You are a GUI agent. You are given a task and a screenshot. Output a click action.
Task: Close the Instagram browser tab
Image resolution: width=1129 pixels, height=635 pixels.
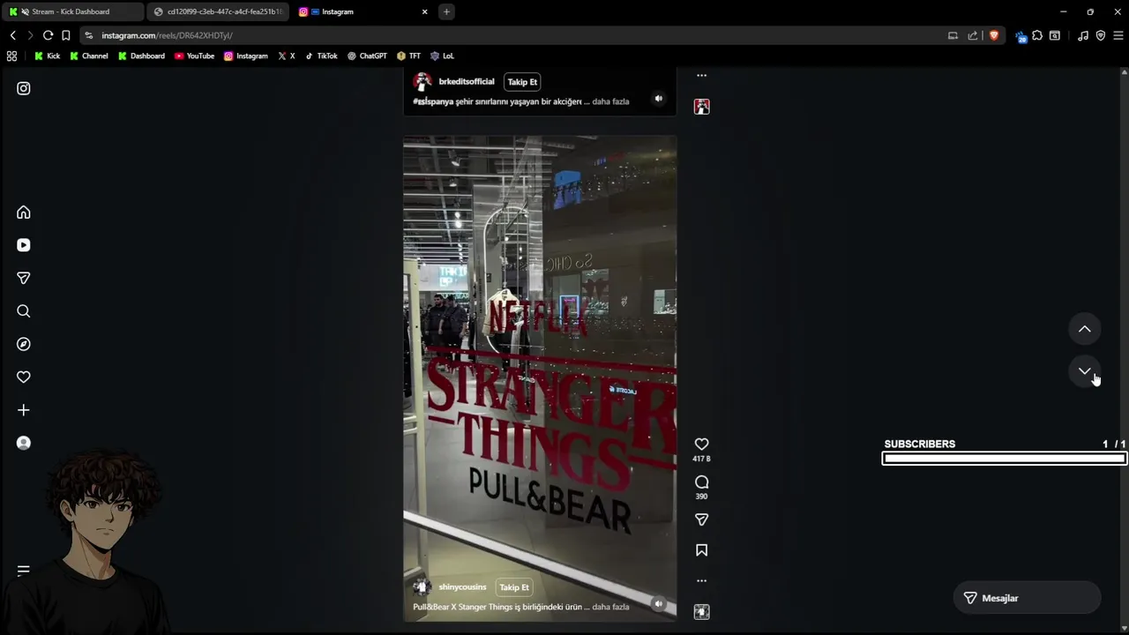(x=424, y=11)
